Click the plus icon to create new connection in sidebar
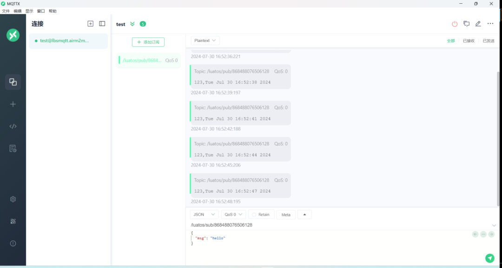Screen dimensions: 502x268 point(13,104)
